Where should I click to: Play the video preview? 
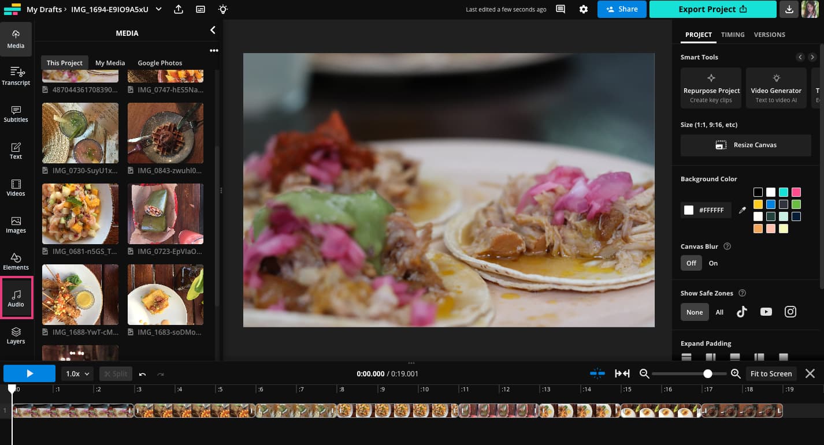29,374
